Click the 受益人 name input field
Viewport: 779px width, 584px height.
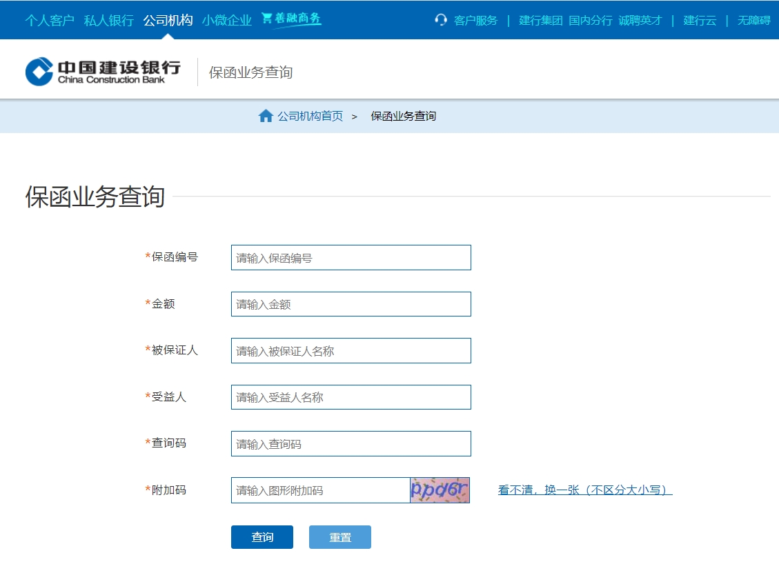(x=351, y=397)
